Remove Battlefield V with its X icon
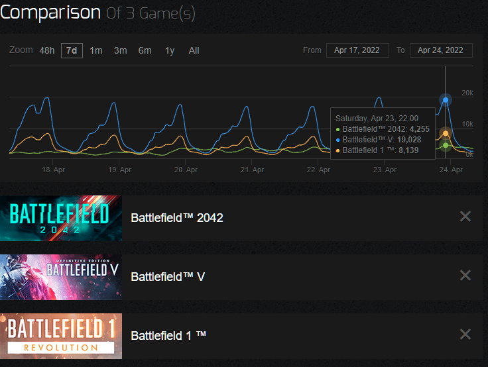The height and width of the screenshot is (367, 488). pyautogui.click(x=465, y=276)
